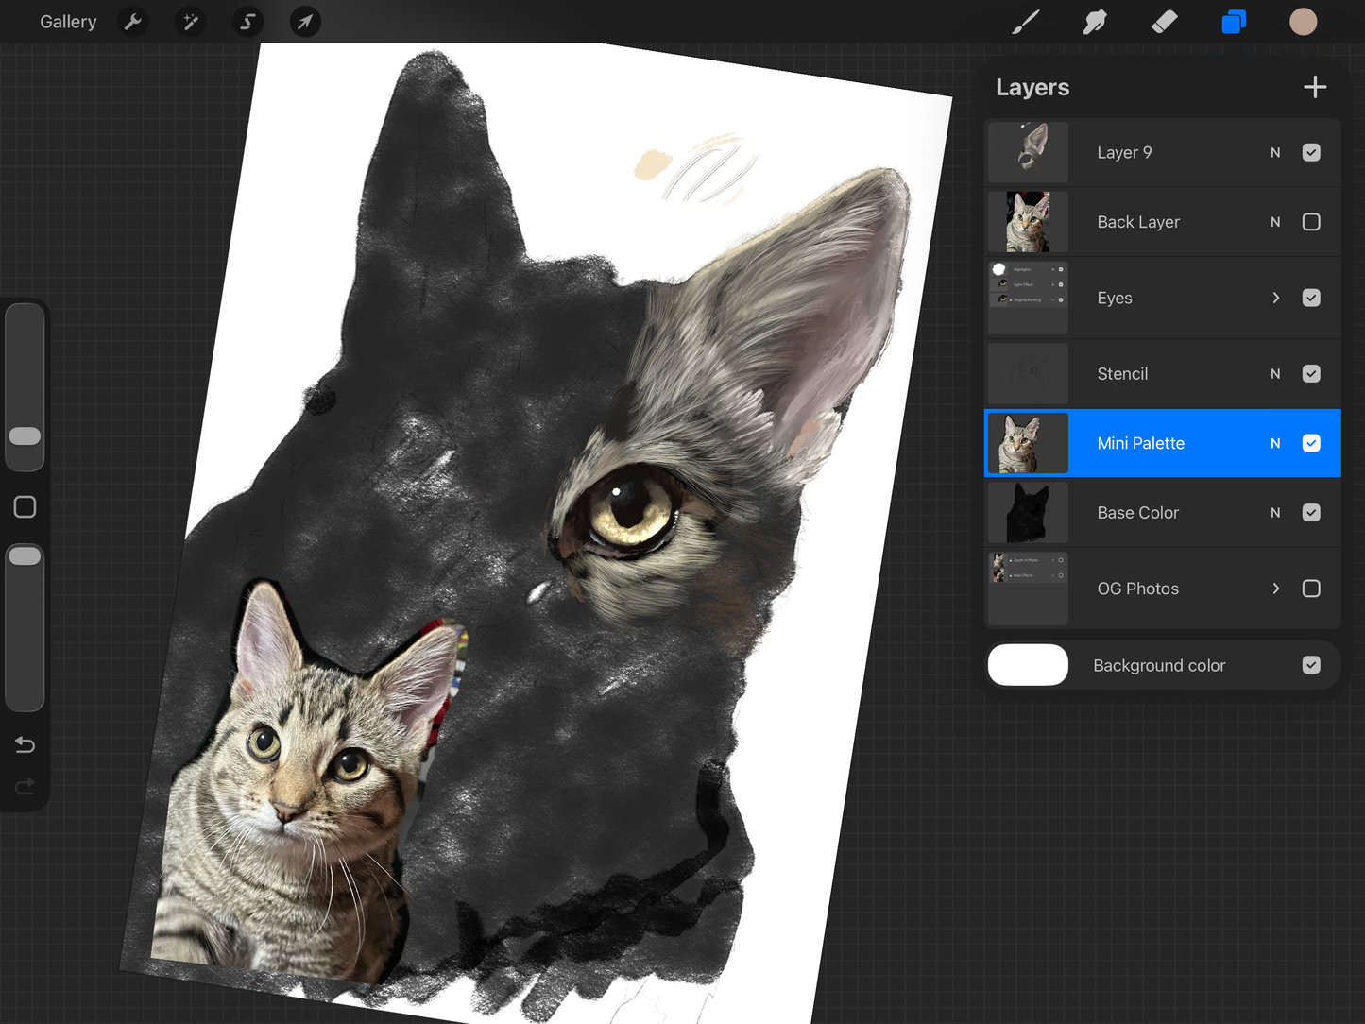
Task: Select the OG Photos group thumbnail
Action: (1028, 589)
